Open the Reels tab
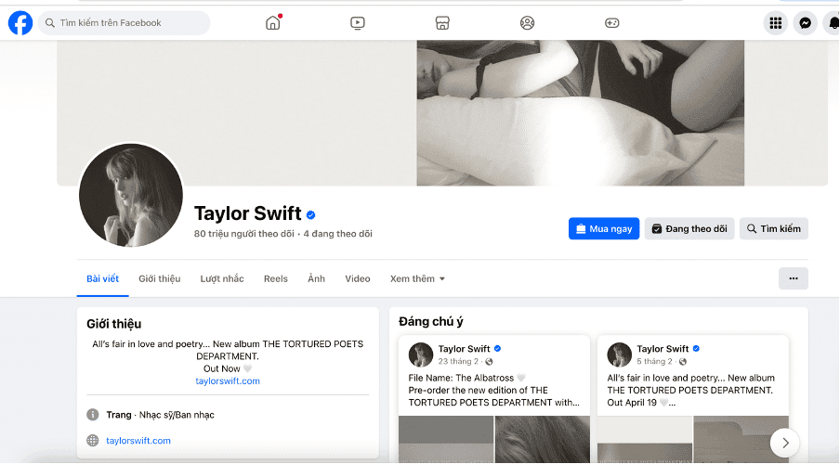840x464 pixels. (x=276, y=278)
